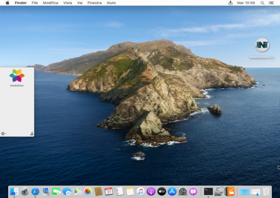This screenshot has width=280, height=198.
Task: Select the timeEdition app icon in the window
Action: pos(17,75)
